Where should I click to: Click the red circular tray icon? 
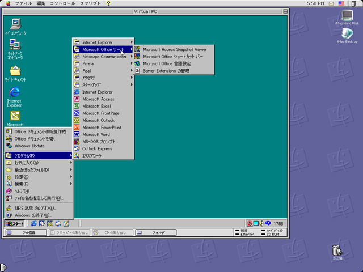pos(250,223)
